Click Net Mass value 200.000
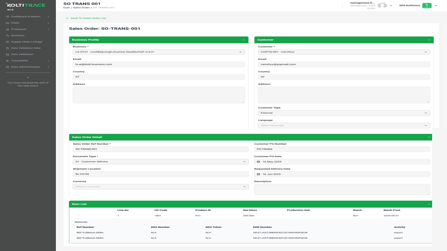The image size is (447, 251). pyautogui.click(x=248, y=216)
